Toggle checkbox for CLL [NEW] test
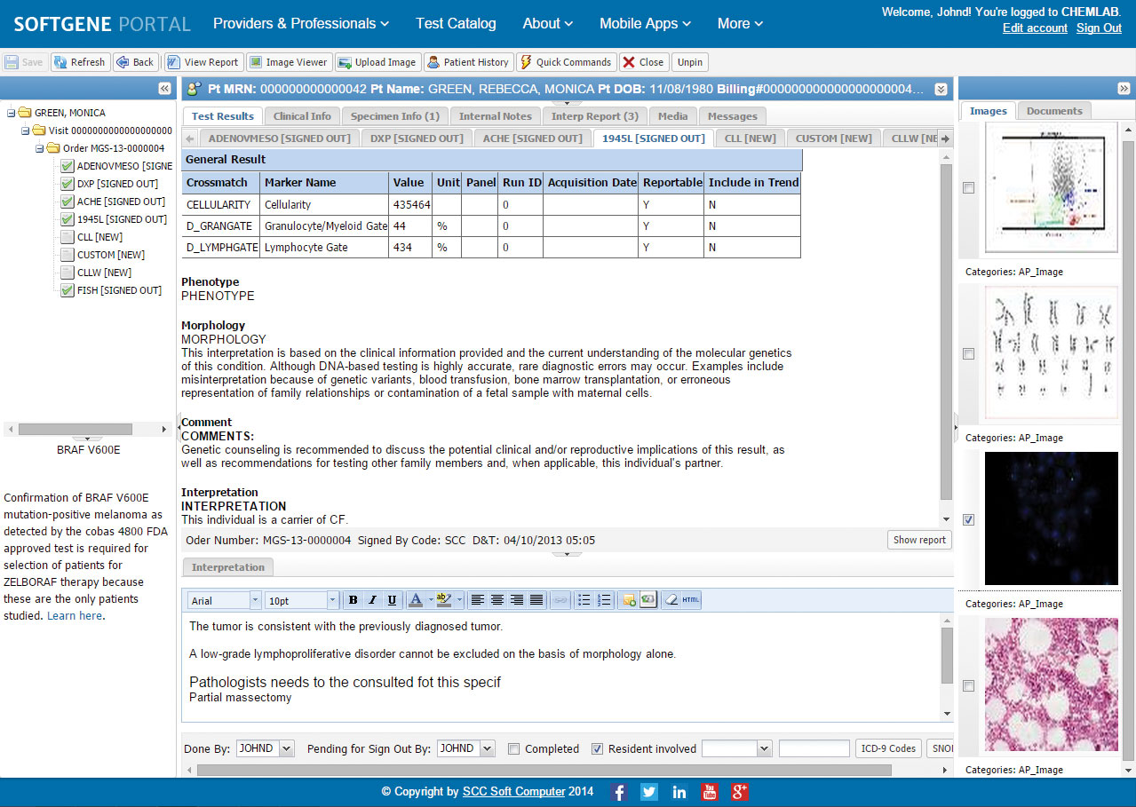1136x807 pixels. point(68,237)
